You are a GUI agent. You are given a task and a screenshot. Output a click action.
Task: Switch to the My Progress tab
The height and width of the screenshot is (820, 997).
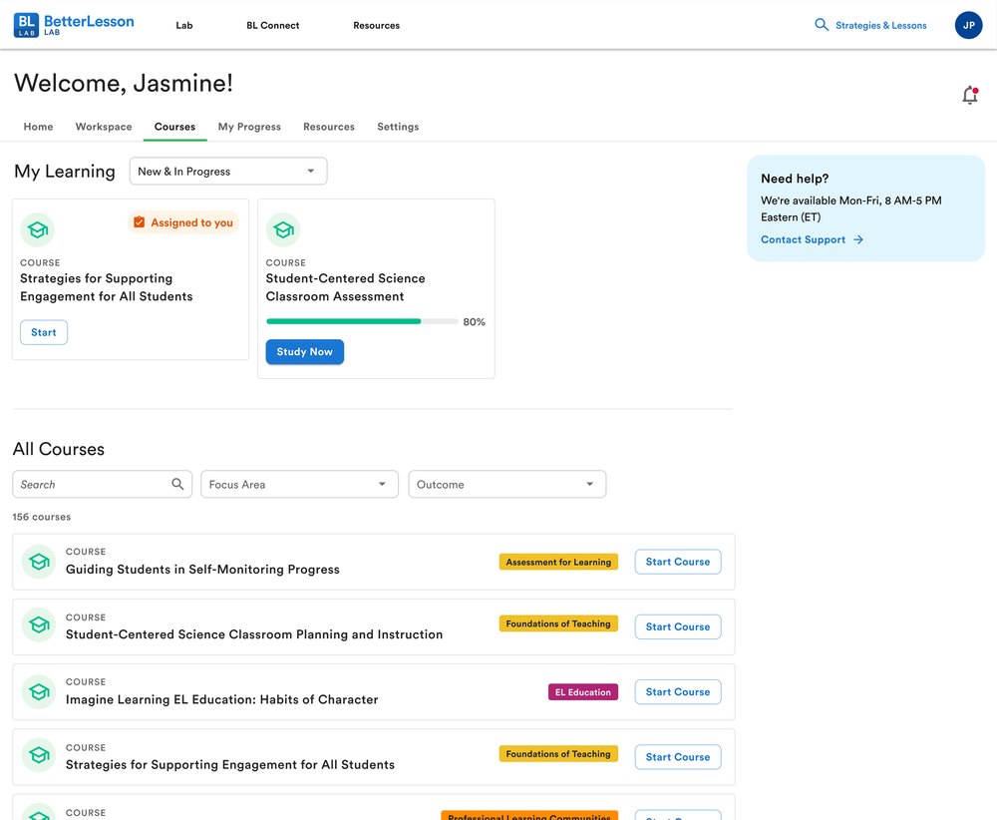249,127
